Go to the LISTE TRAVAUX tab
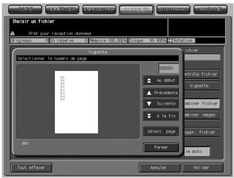Screen dimensions: 234x178 173,9
